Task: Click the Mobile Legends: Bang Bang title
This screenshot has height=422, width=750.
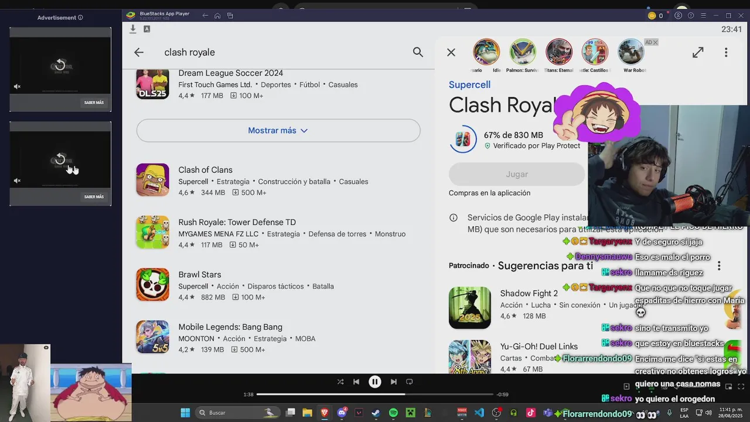Action: point(230,327)
